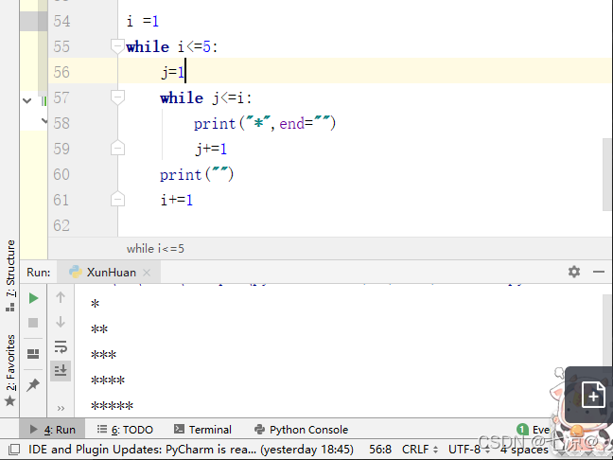Open the Event Log with notification badge
Viewport: 613px width, 460px height.
(533, 430)
